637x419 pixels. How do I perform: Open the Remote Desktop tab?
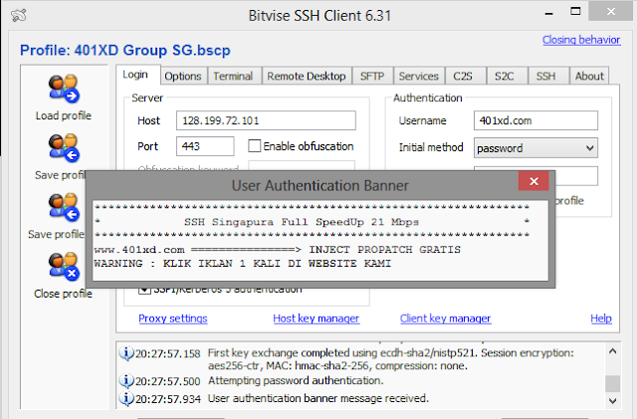307,76
